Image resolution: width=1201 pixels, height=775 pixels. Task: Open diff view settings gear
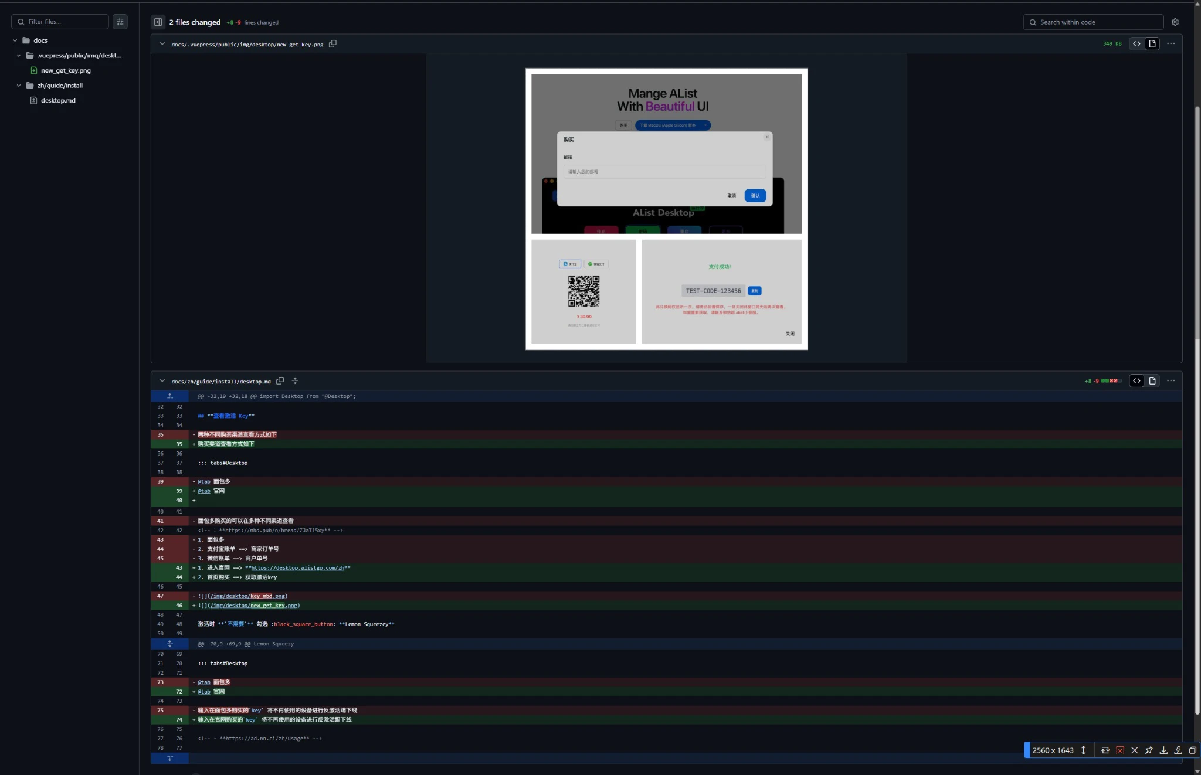tap(1175, 22)
